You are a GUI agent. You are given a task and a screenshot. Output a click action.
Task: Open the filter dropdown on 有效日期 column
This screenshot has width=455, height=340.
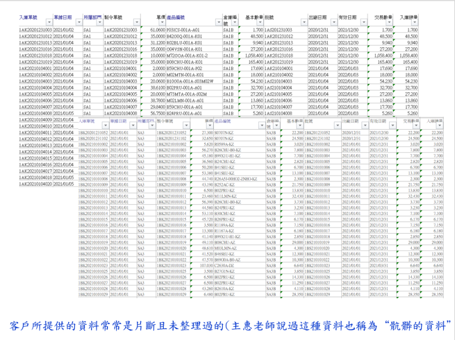point(364,23)
